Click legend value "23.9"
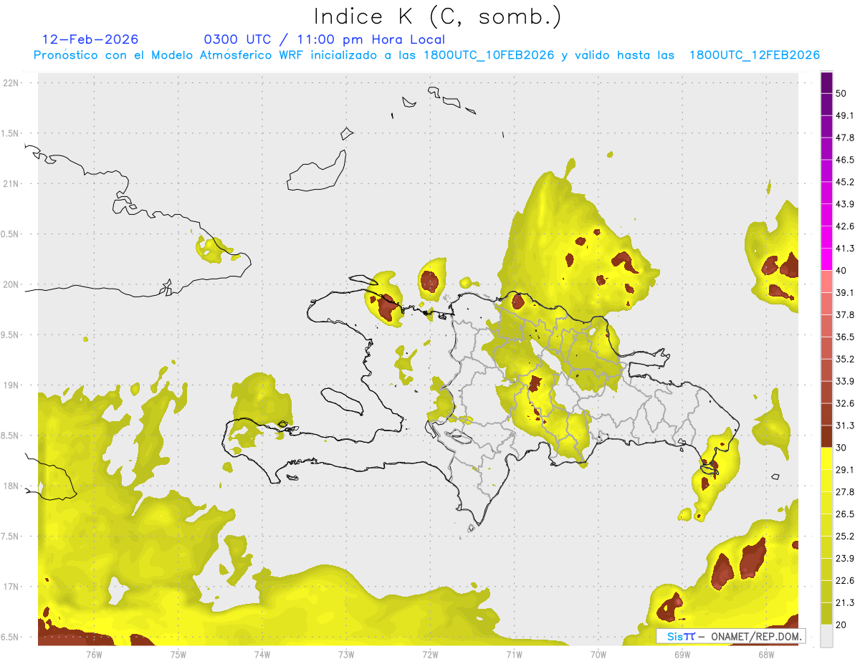The height and width of the screenshot is (664, 860). 845,559
